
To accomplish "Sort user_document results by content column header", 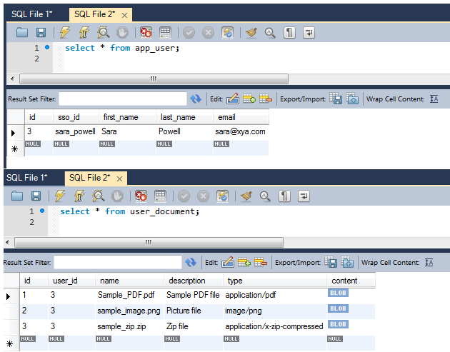I will pos(351,281).
